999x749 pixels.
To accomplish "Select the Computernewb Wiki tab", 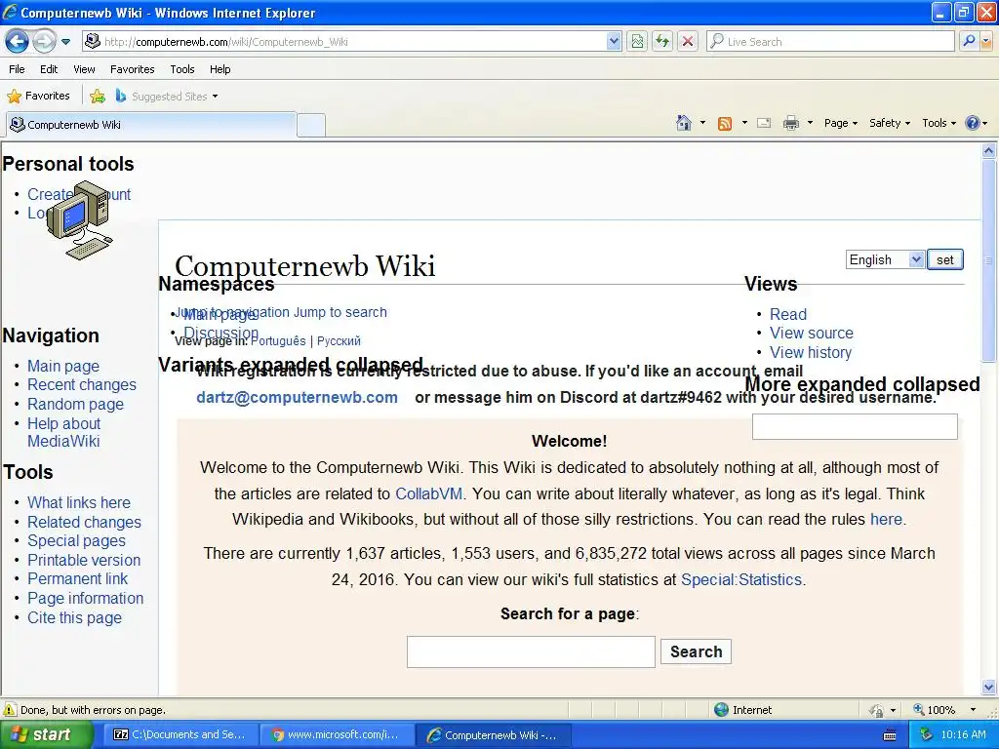I will [151, 124].
